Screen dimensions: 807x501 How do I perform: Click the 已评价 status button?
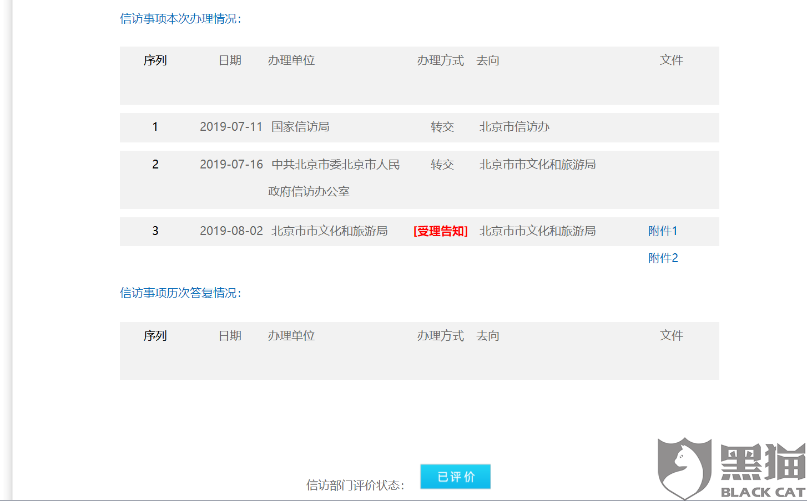[455, 477]
